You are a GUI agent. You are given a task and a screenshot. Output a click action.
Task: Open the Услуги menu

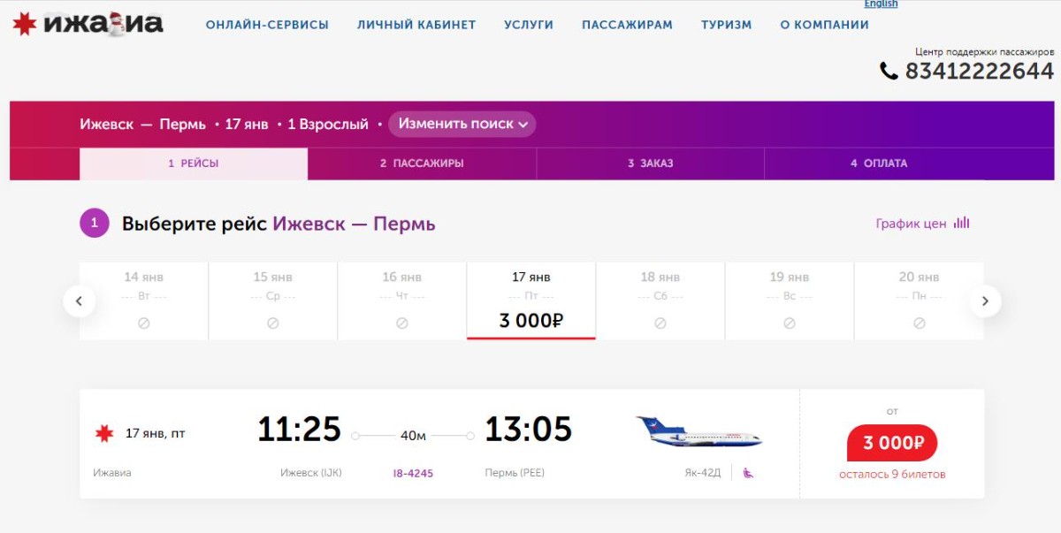tap(529, 25)
